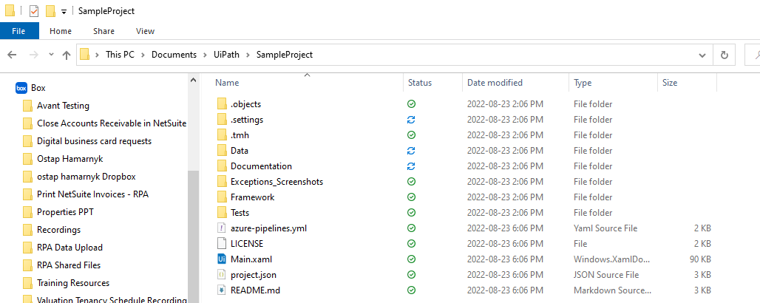760x303 pixels.
Task: Click sync-pending status icon for Documentation
Action: tap(412, 166)
